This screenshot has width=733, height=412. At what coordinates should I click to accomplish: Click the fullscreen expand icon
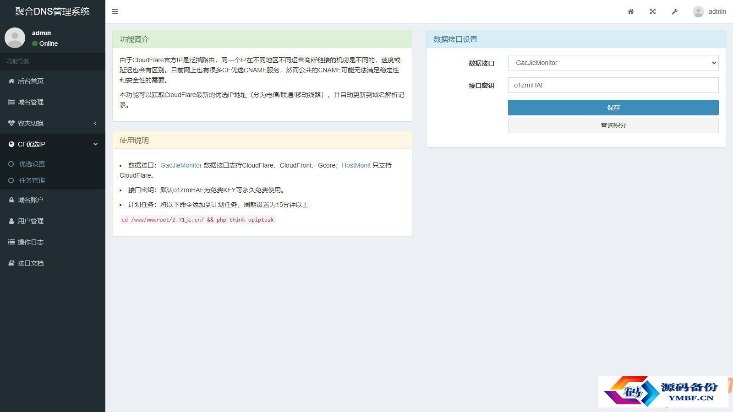[653, 11]
